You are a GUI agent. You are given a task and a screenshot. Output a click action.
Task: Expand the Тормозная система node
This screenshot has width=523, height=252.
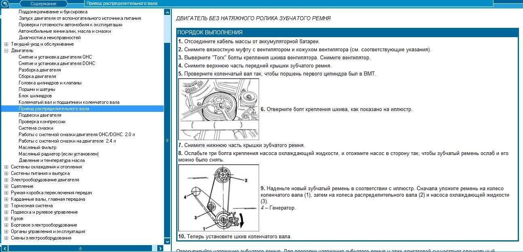[6, 206]
